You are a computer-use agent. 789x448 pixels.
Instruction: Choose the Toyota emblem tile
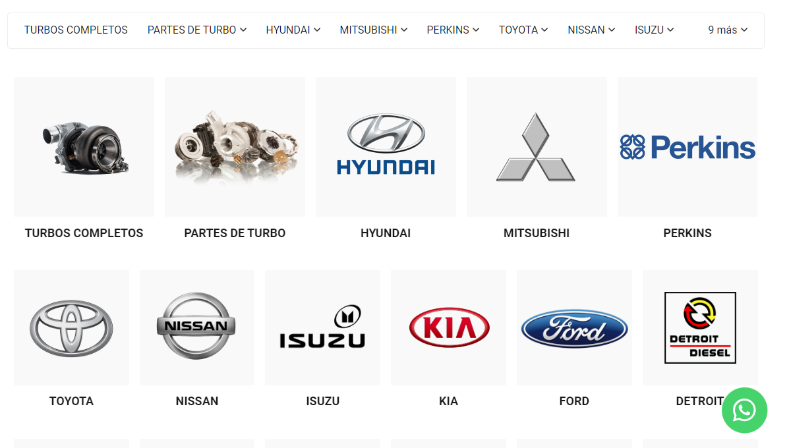[71, 328]
